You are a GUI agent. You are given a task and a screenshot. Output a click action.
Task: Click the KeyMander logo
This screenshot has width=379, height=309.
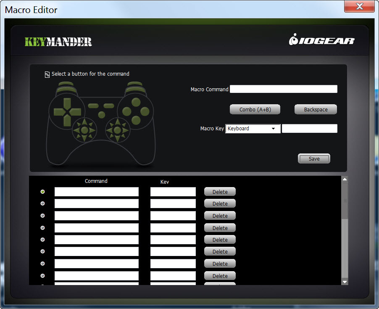[x=58, y=42]
